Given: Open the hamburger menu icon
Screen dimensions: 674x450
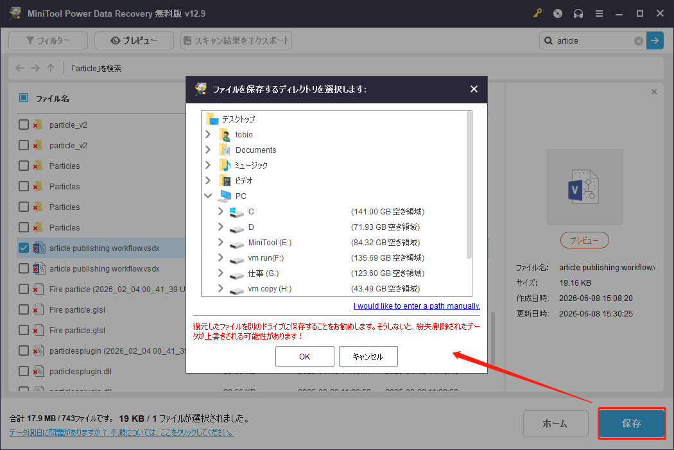Looking at the screenshot, I should (x=599, y=13).
